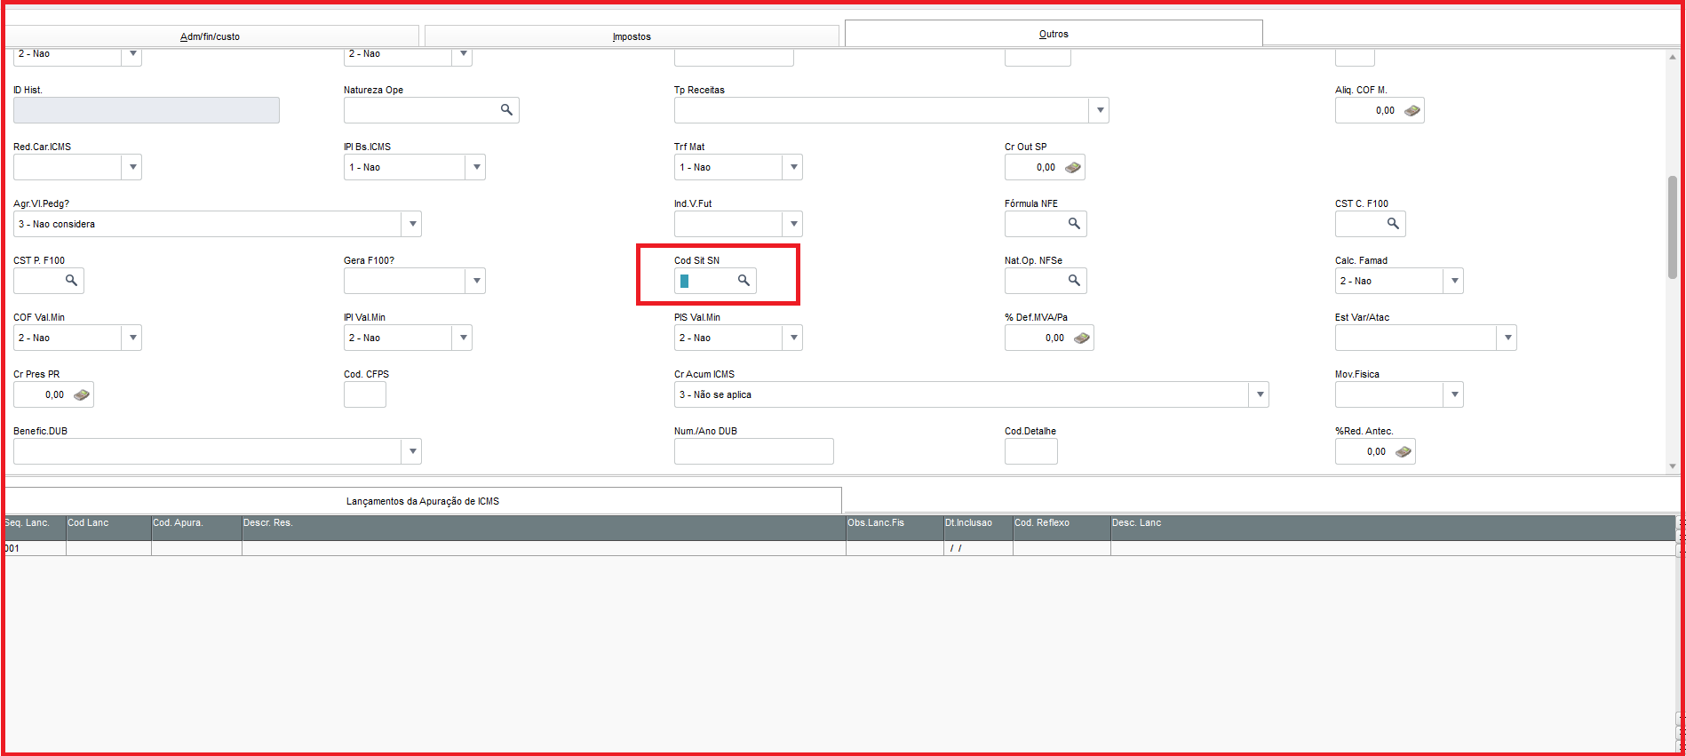The width and height of the screenshot is (1686, 756).
Task: Open lookup search for CST C. F100
Action: coord(1393,224)
